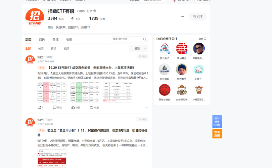Open the three-dot menu beside 已关注

coord(182,16)
